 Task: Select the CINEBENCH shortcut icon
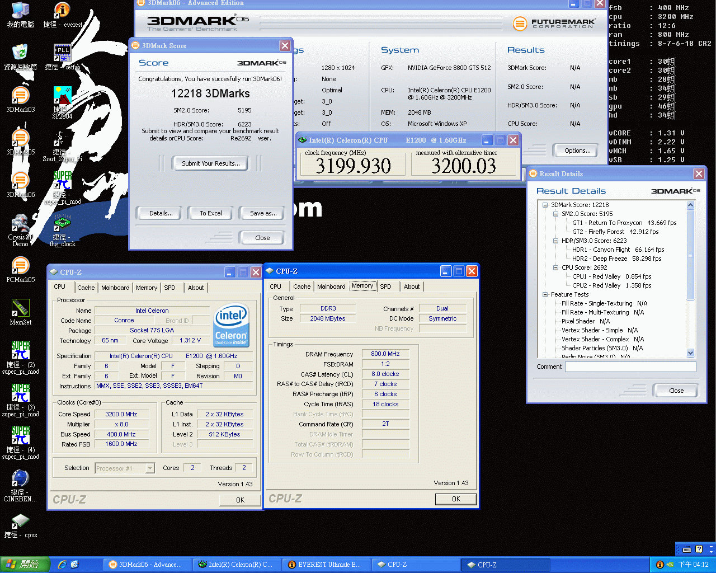click(x=20, y=486)
